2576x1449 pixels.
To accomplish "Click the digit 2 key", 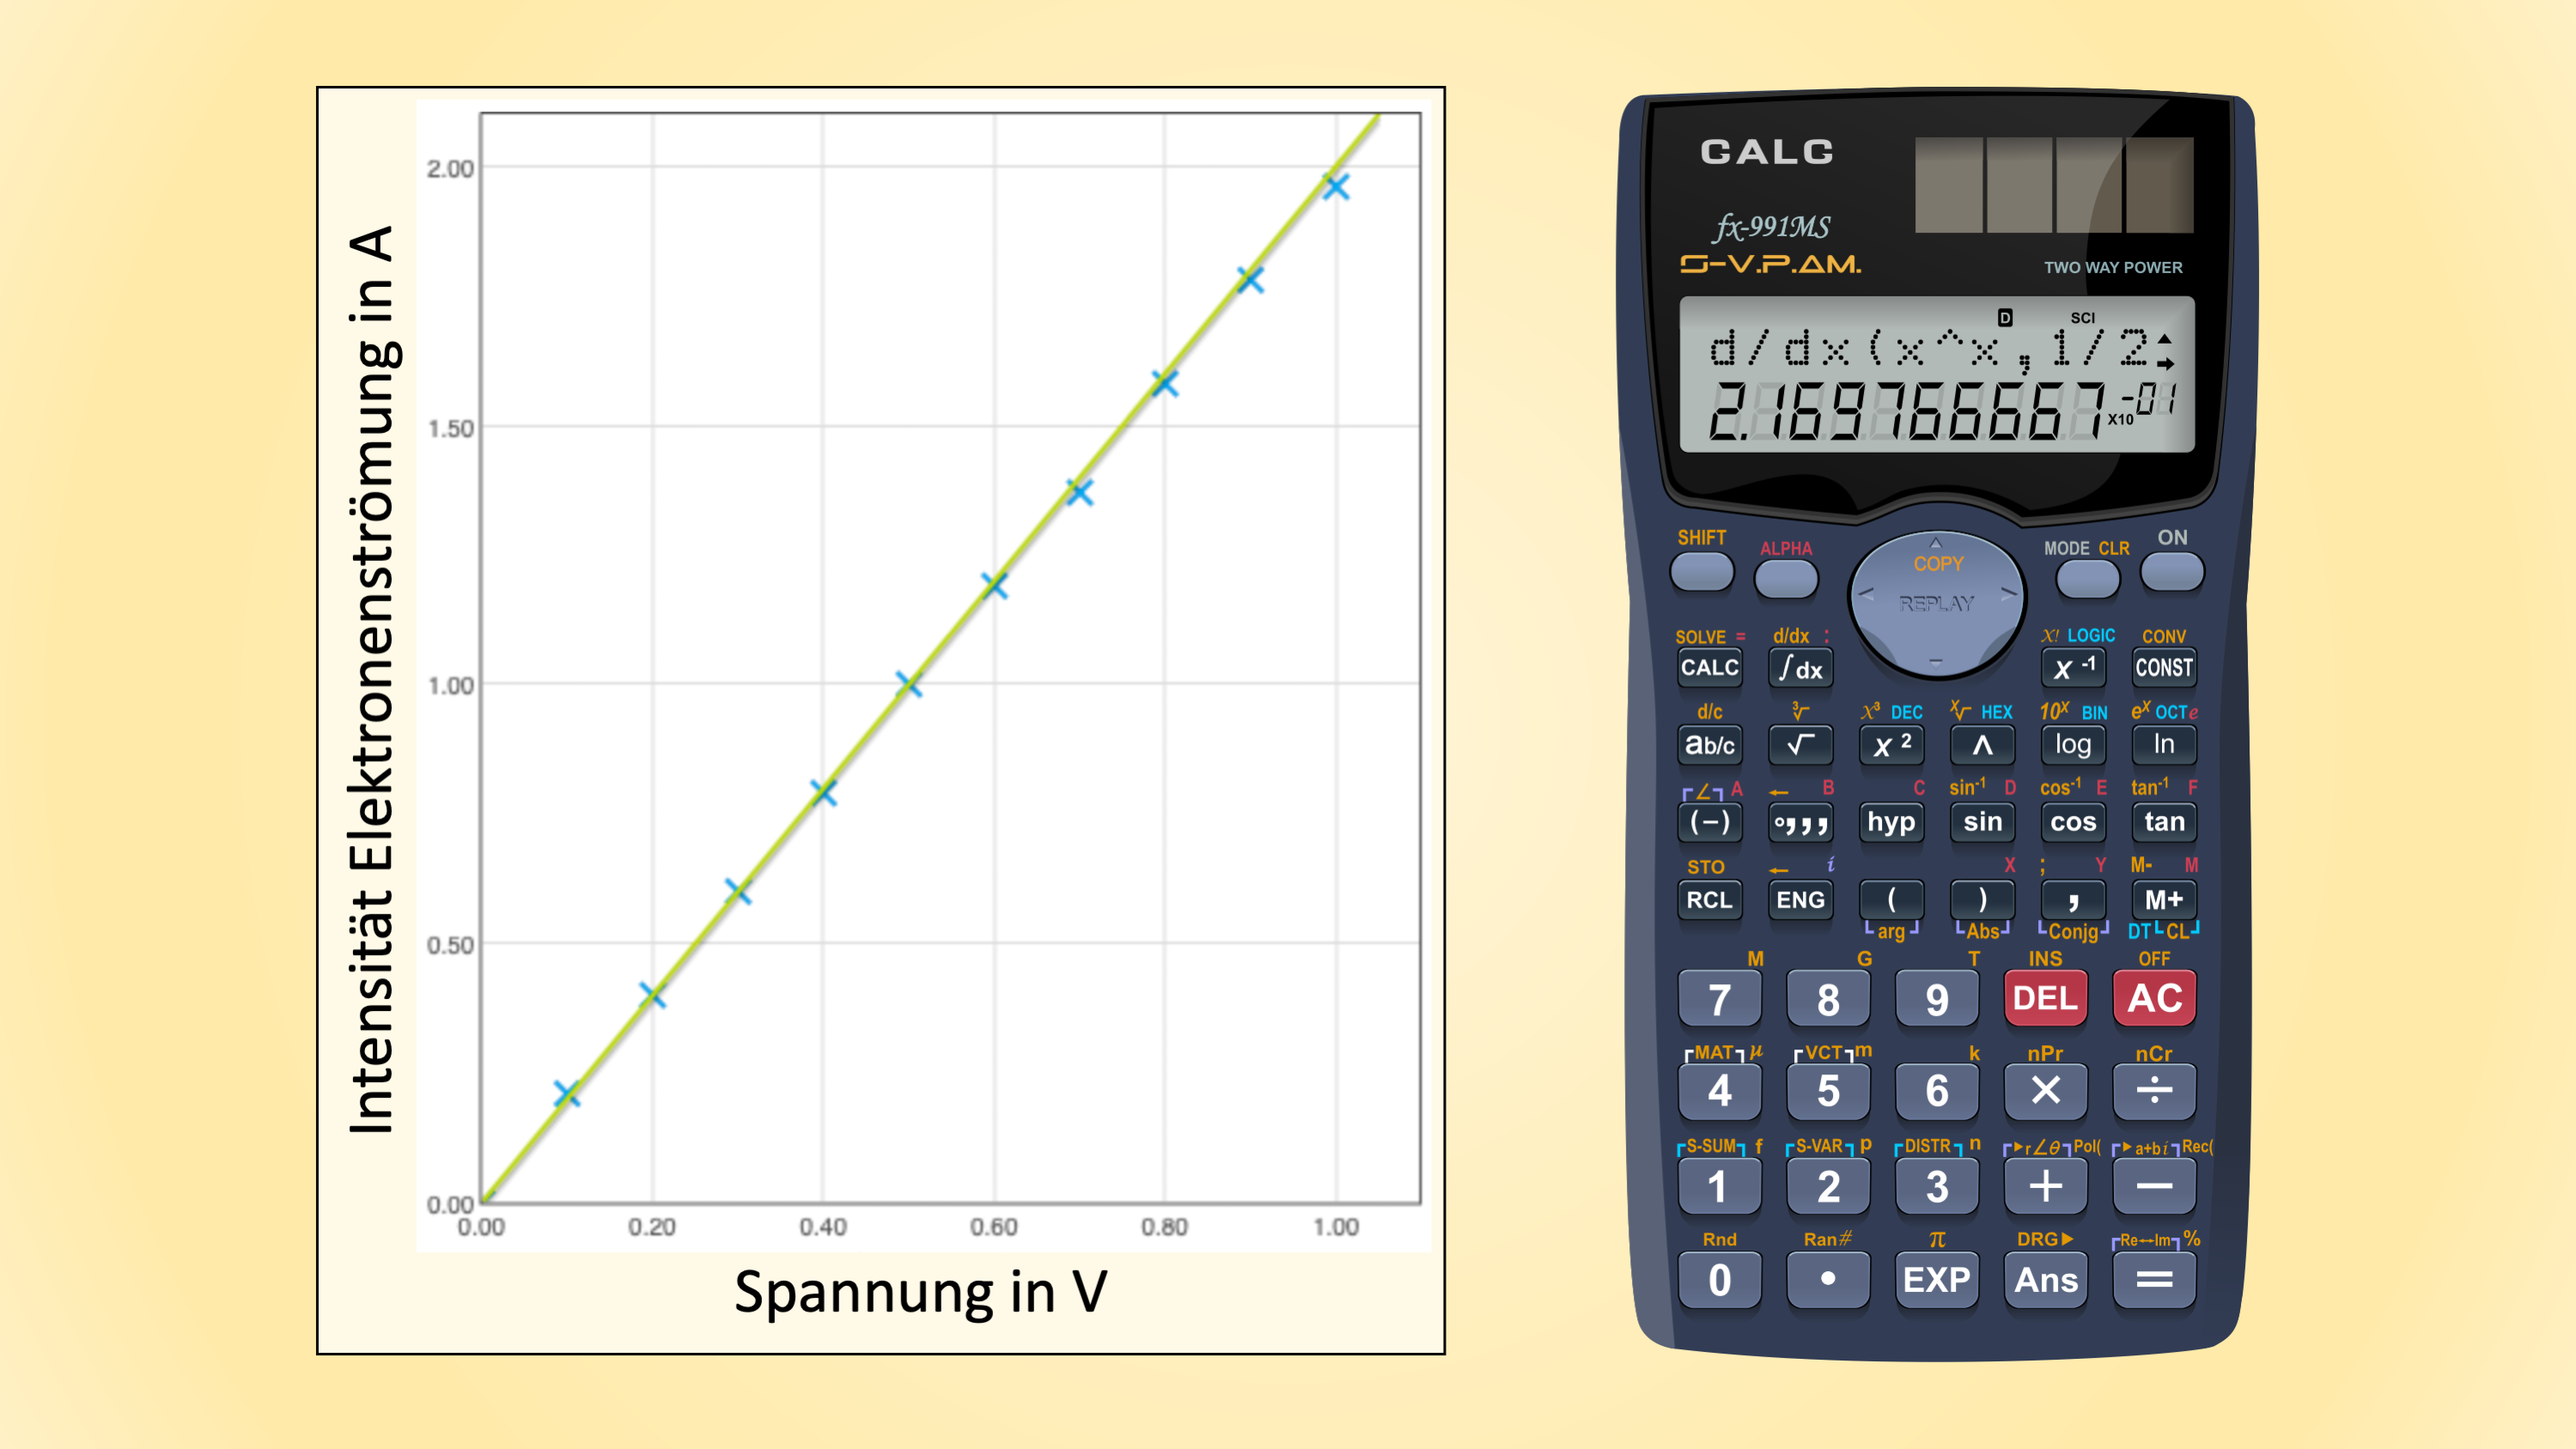I will pos(1828,1186).
